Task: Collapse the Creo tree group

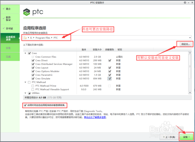Action: (25, 53)
